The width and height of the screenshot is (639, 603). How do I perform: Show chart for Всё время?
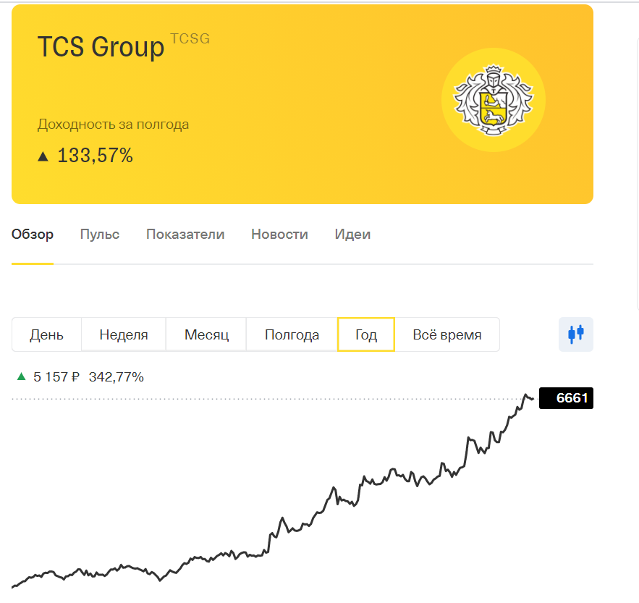447,335
